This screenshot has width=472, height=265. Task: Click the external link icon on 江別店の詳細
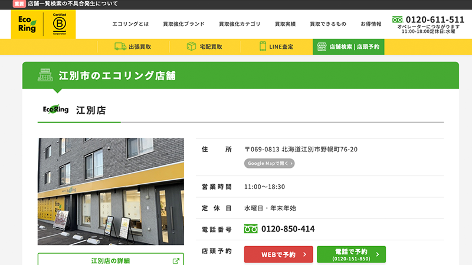tap(176, 261)
